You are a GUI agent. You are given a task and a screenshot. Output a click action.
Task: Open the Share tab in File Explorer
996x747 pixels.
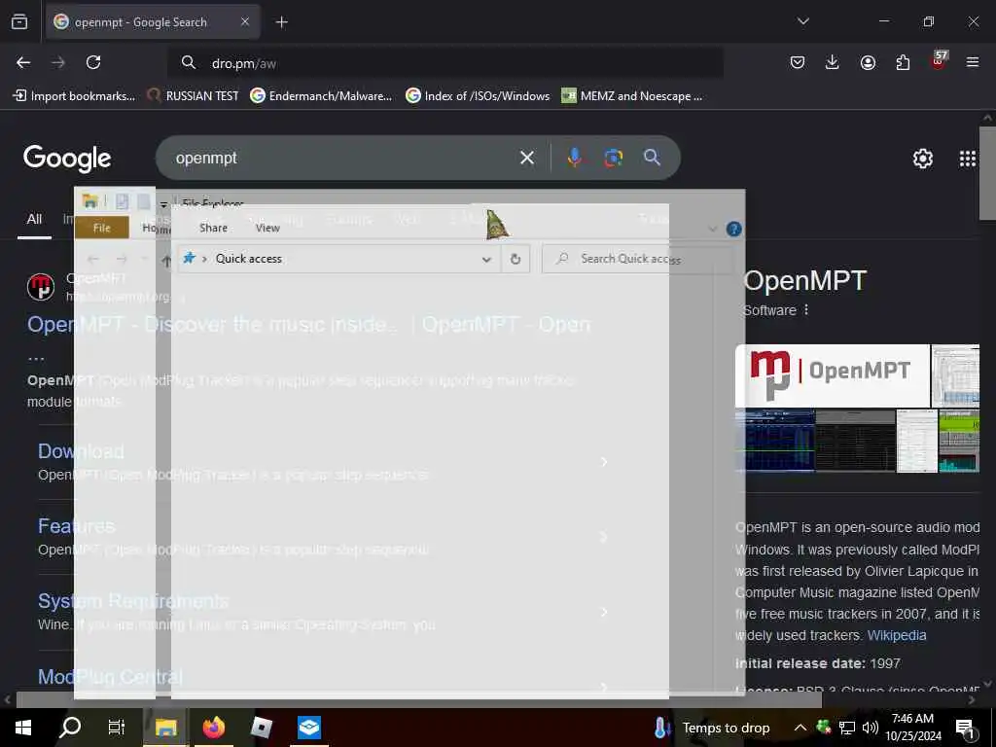213,228
